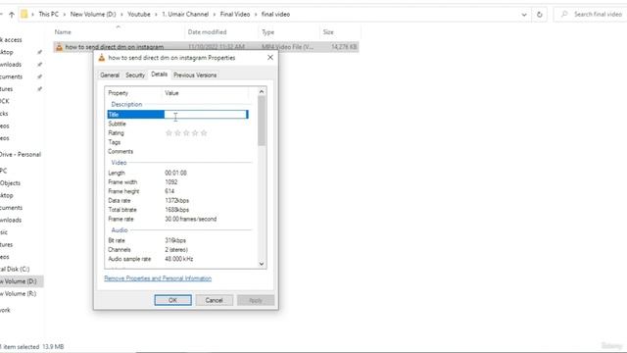Screen dimensions: 627x353
Task: Click pin icon beside Documents quick access
Action: click(x=39, y=76)
